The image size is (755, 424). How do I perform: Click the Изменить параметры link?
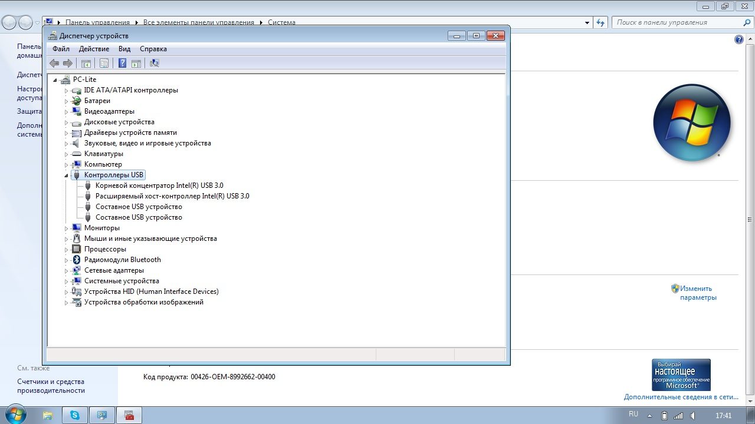[698, 293]
